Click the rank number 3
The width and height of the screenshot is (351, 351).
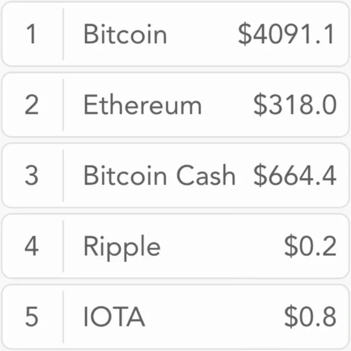[32, 175]
